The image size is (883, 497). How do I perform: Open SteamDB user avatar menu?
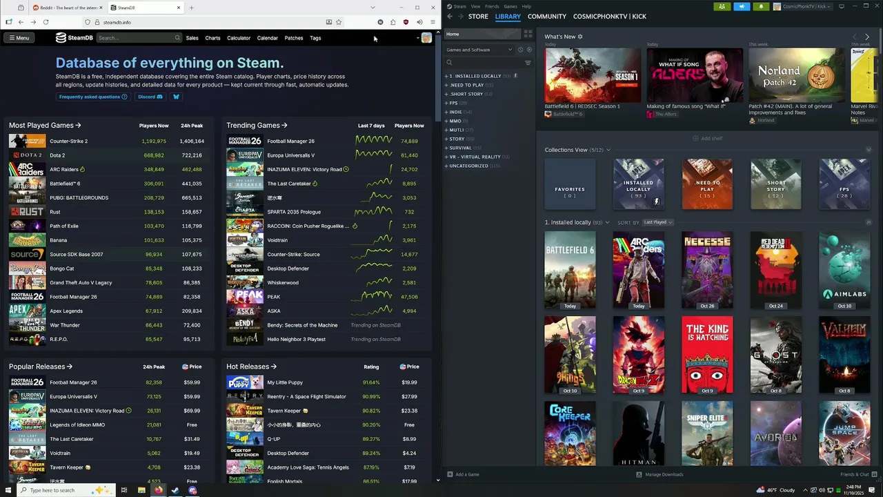point(426,38)
